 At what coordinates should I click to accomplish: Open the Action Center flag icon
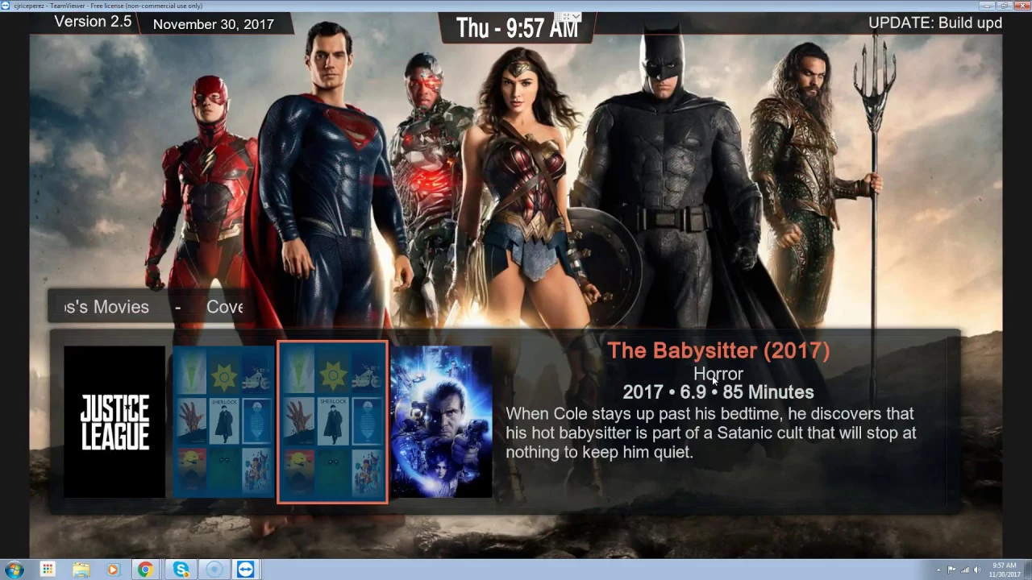[951, 570]
